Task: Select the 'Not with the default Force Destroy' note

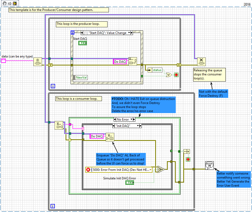Action: coord(213,94)
